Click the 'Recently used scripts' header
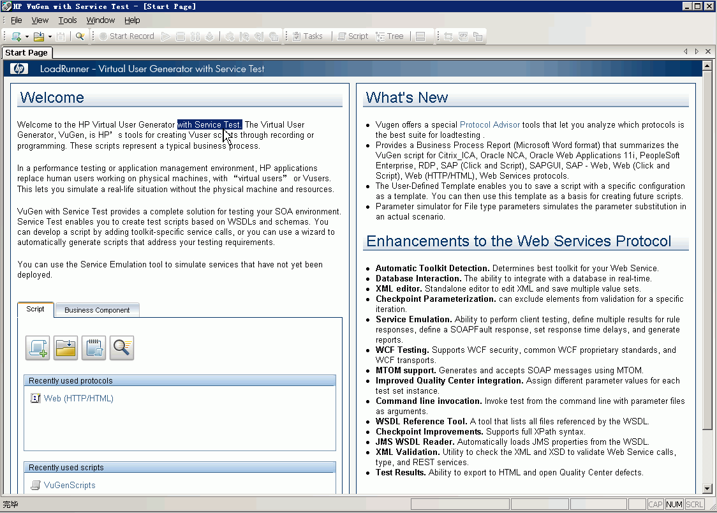 180,468
